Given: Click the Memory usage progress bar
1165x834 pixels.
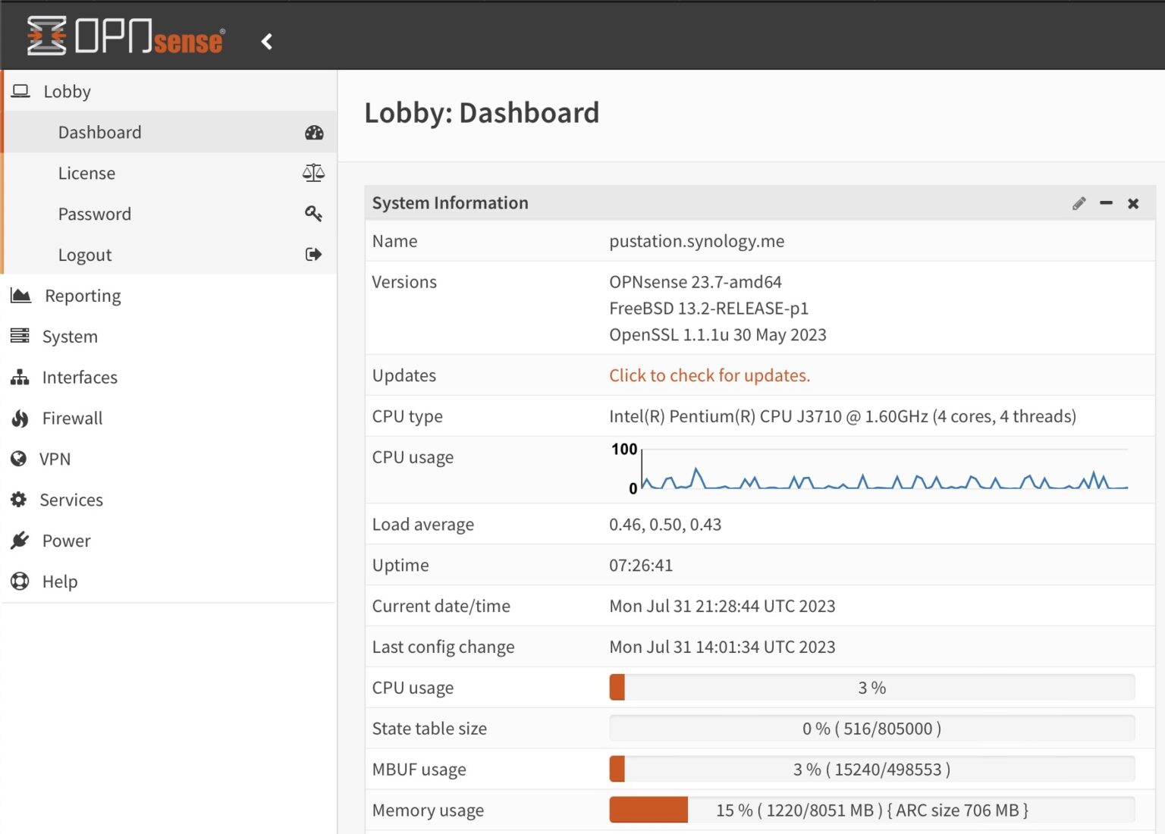Looking at the screenshot, I should click(871, 810).
